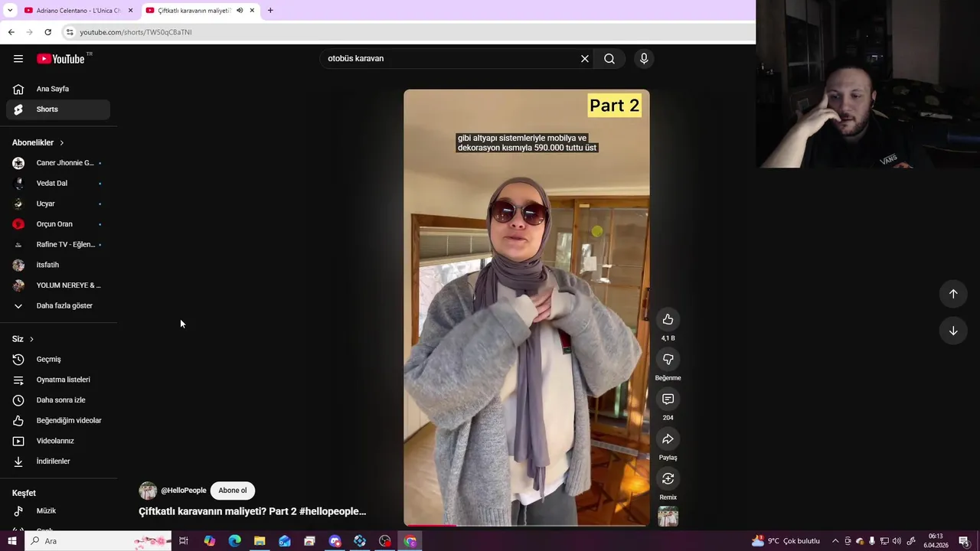This screenshot has height=551, width=980.
Task: Launch Microsoft Edge from the taskbar
Action: 234,541
